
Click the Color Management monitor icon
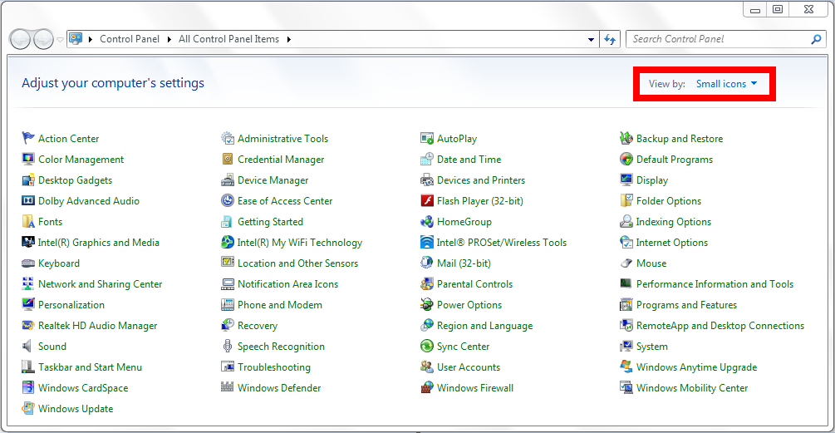28,160
